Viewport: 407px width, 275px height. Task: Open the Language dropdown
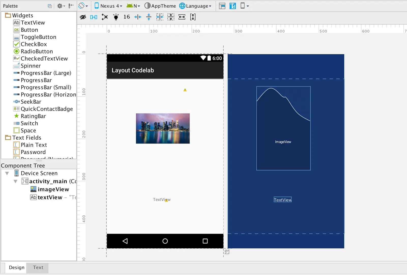click(195, 6)
